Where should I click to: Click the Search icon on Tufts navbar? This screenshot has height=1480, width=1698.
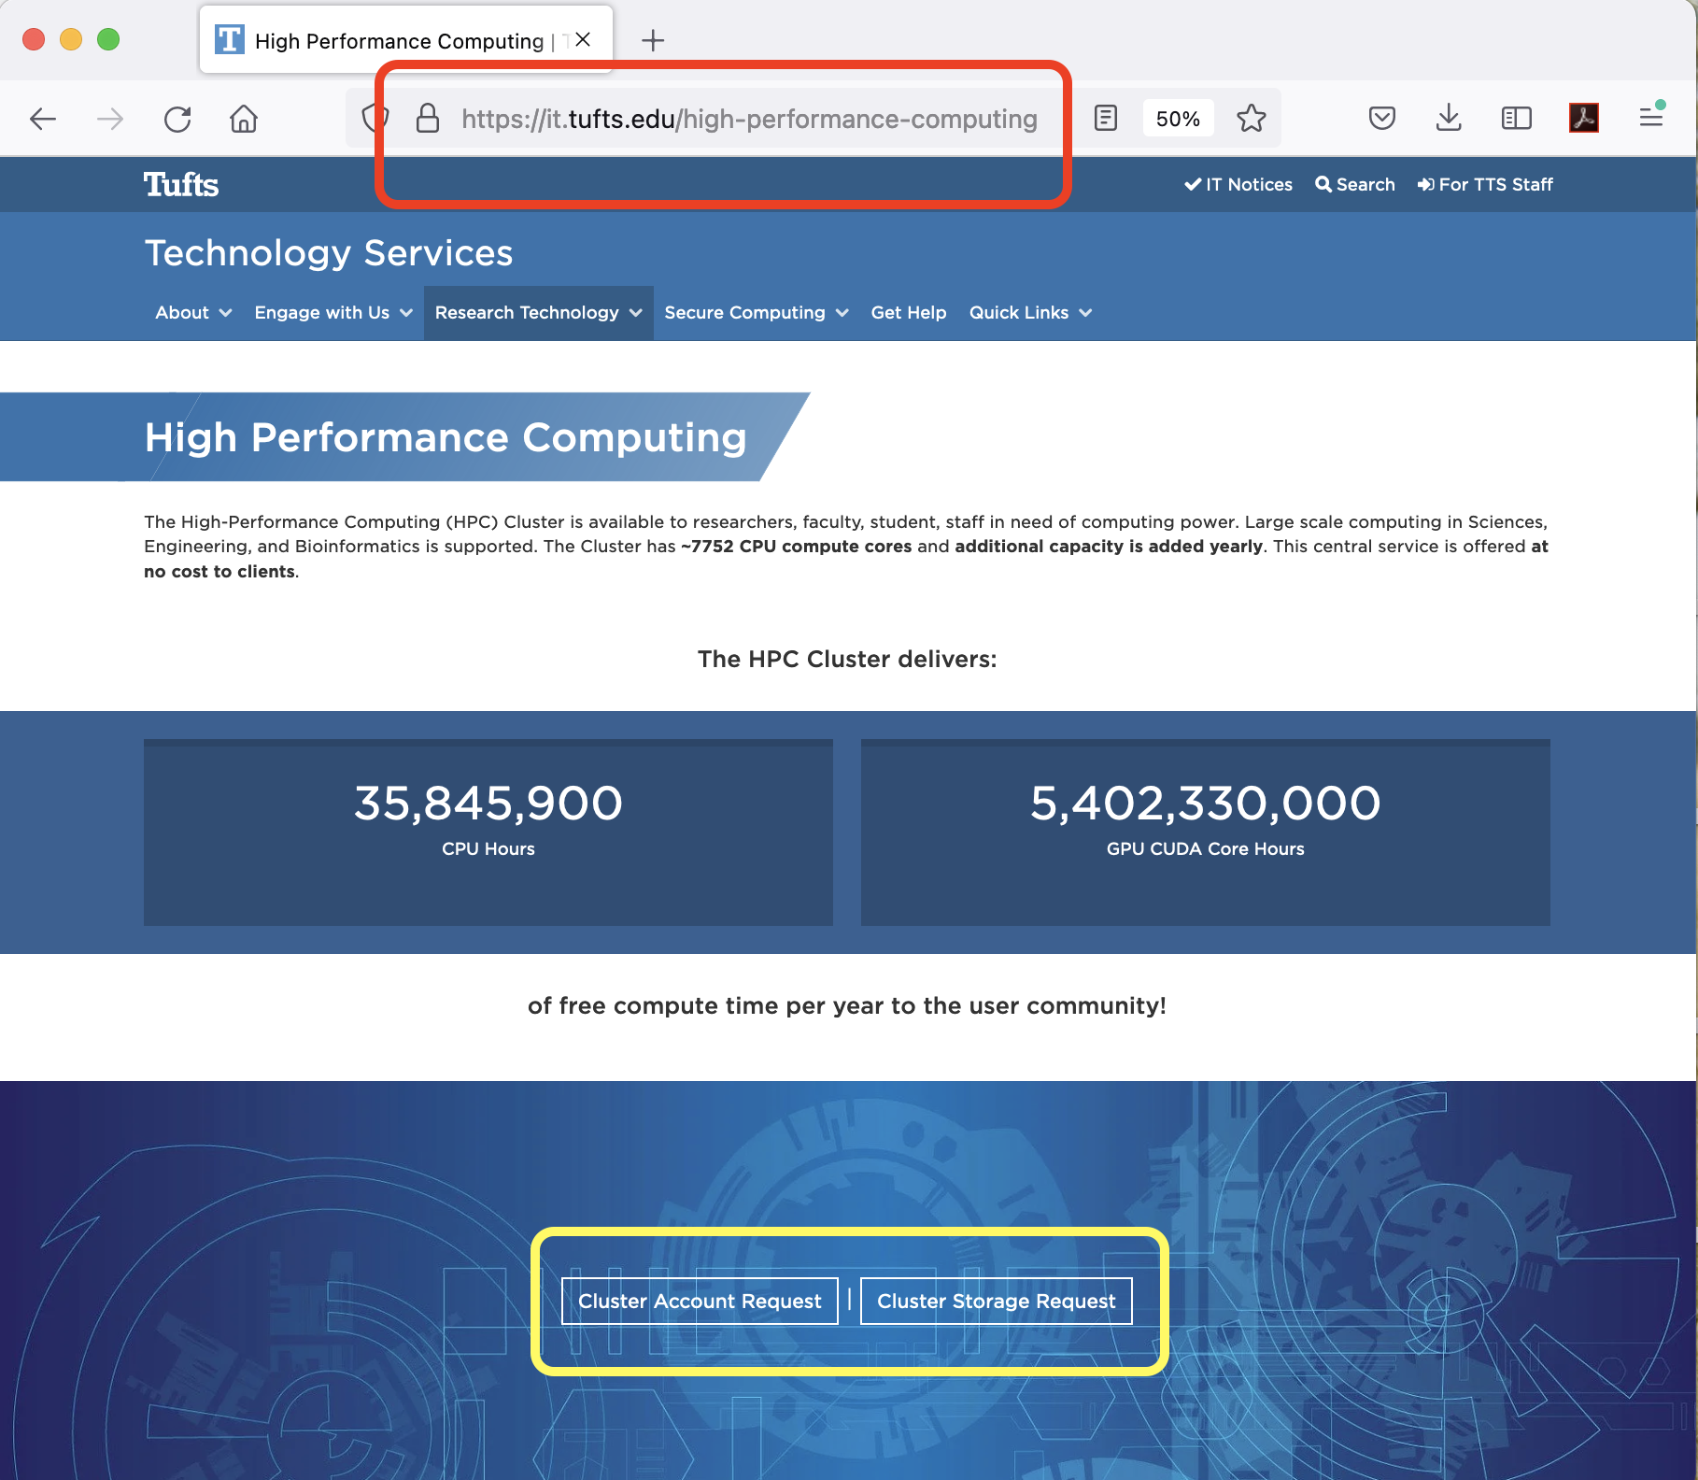point(1355,184)
